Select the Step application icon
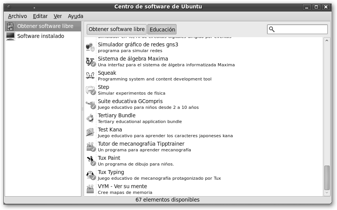Screen dimensions: 337x210 point(90,90)
